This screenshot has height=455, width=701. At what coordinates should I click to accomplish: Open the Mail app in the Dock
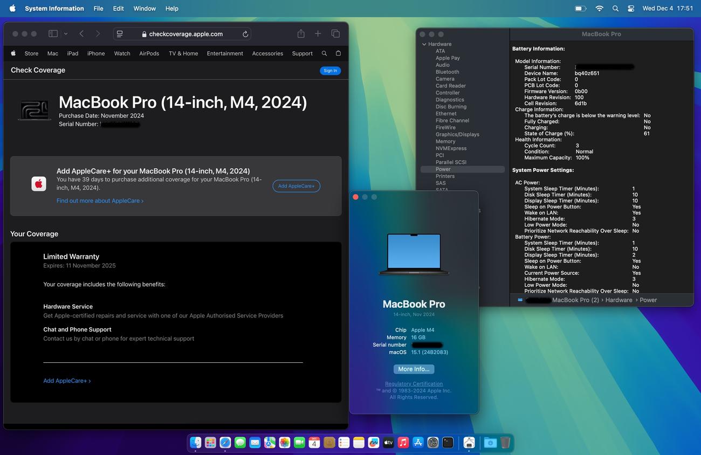(x=255, y=443)
